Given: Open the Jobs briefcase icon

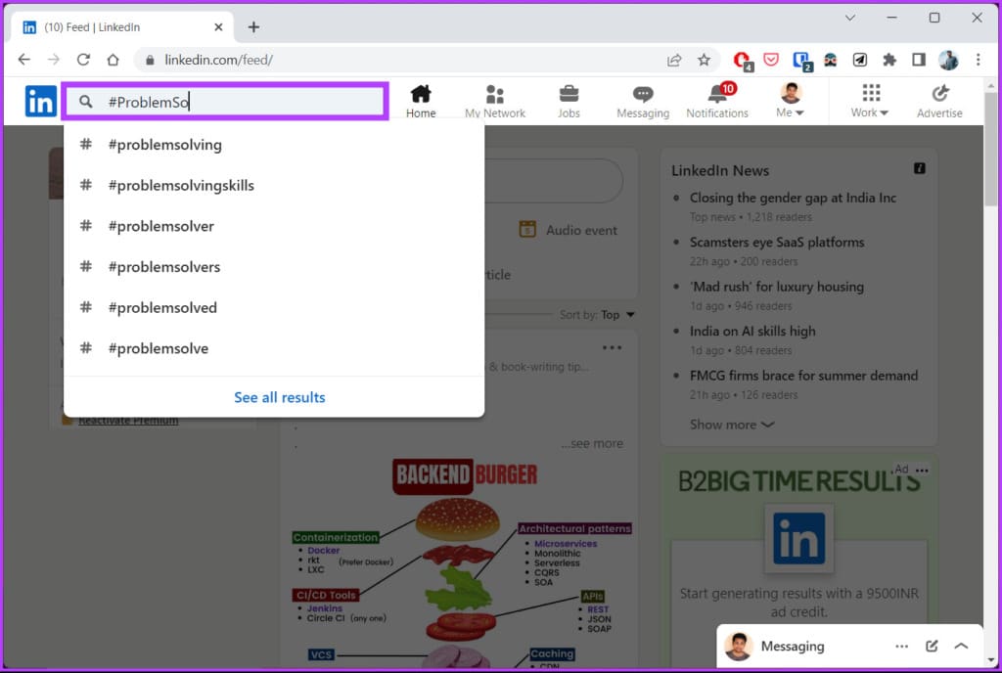Looking at the screenshot, I should (569, 95).
